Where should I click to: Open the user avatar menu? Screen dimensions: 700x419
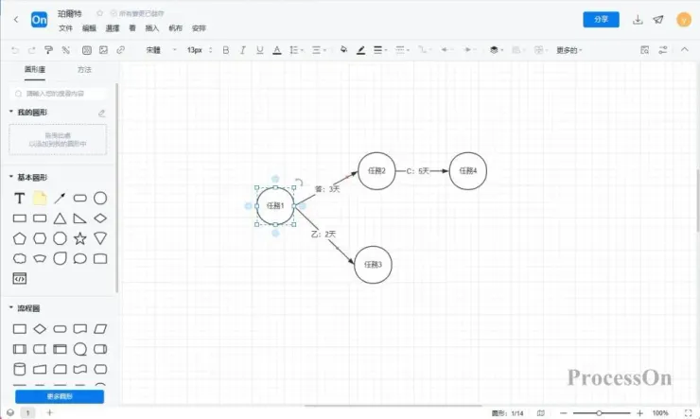click(684, 20)
